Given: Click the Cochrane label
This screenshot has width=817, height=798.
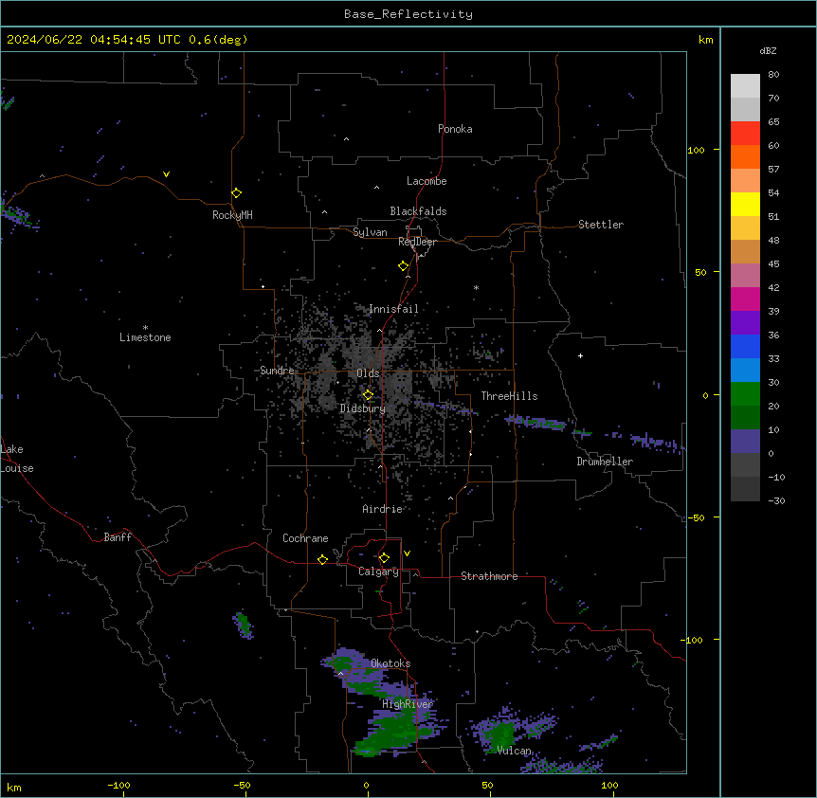Looking at the screenshot, I should 305,538.
